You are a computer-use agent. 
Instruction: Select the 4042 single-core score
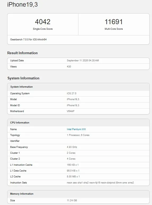(x=43, y=22)
